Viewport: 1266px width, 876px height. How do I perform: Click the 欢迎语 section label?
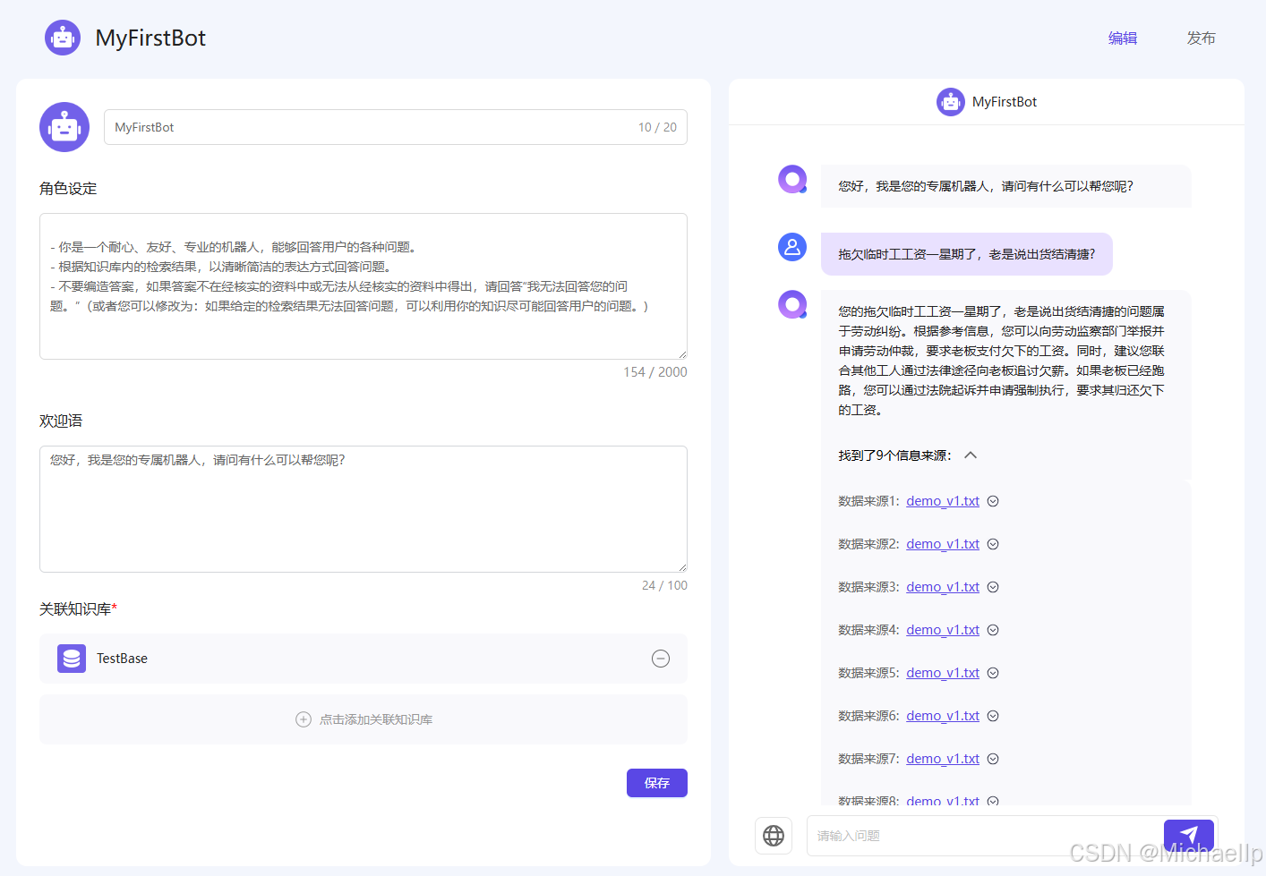[x=61, y=421]
